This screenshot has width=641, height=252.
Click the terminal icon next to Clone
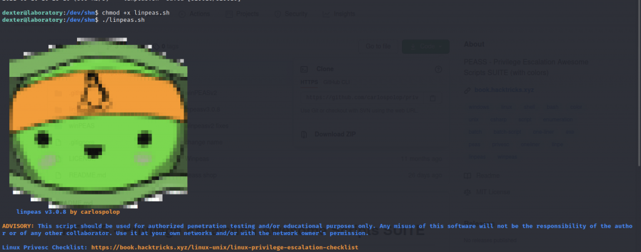(x=305, y=69)
